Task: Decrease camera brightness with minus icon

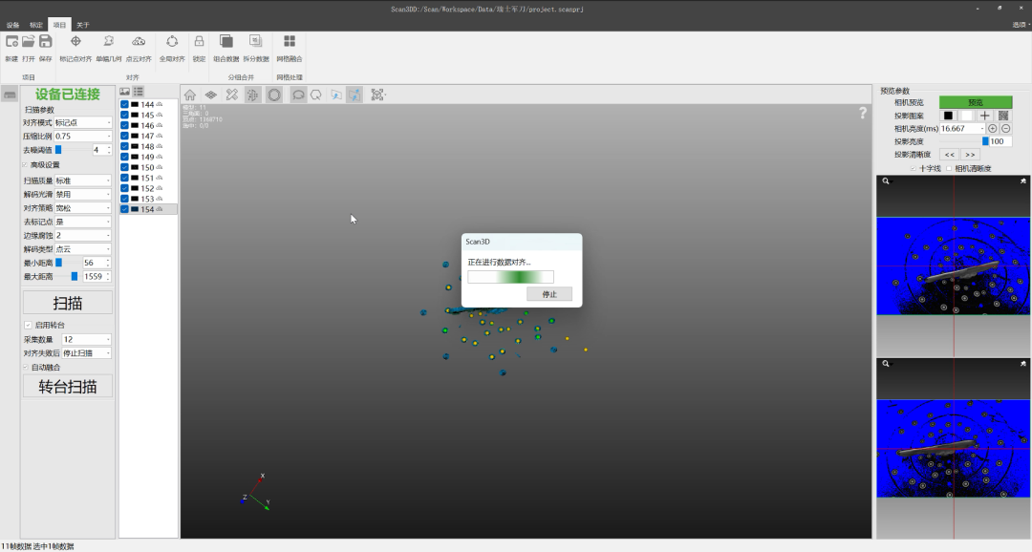Action: pos(1005,128)
